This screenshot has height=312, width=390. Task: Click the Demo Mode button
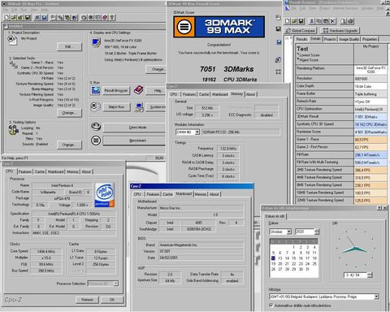(x=134, y=128)
